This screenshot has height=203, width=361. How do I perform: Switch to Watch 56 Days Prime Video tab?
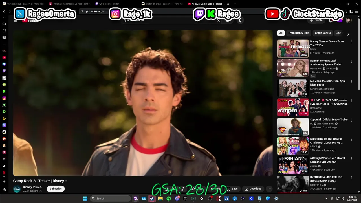point(162,4)
